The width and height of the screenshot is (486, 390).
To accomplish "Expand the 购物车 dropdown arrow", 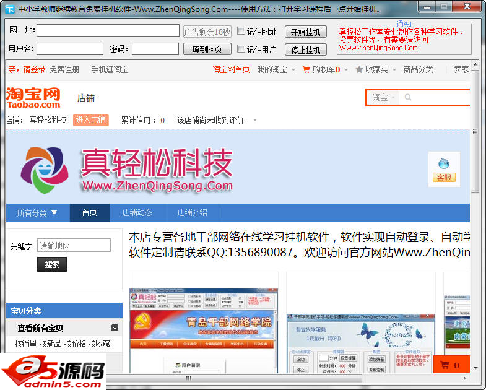I will point(346,70).
